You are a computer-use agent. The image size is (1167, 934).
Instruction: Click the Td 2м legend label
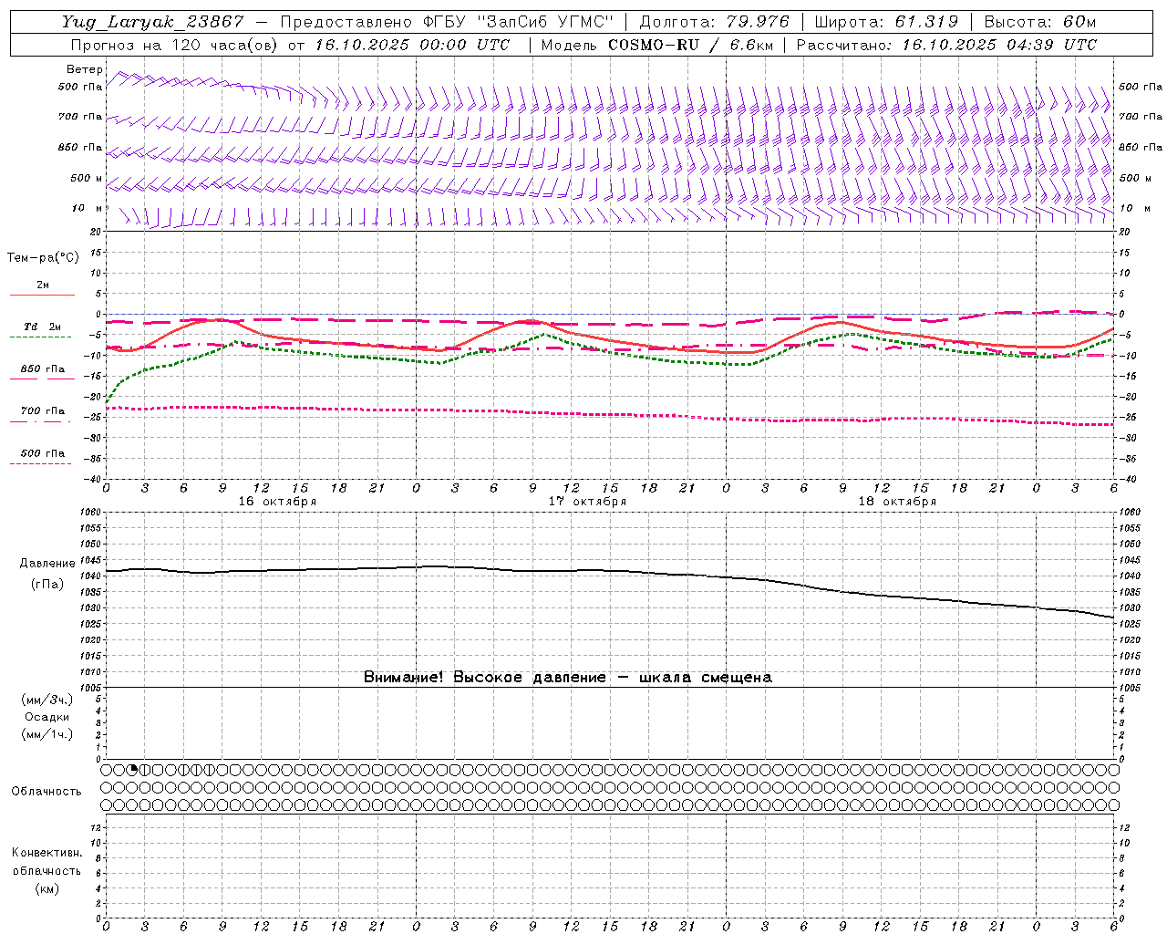point(42,327)
